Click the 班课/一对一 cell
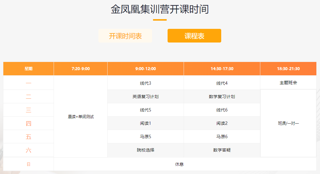The image size is (320, 174). [288, 123]
